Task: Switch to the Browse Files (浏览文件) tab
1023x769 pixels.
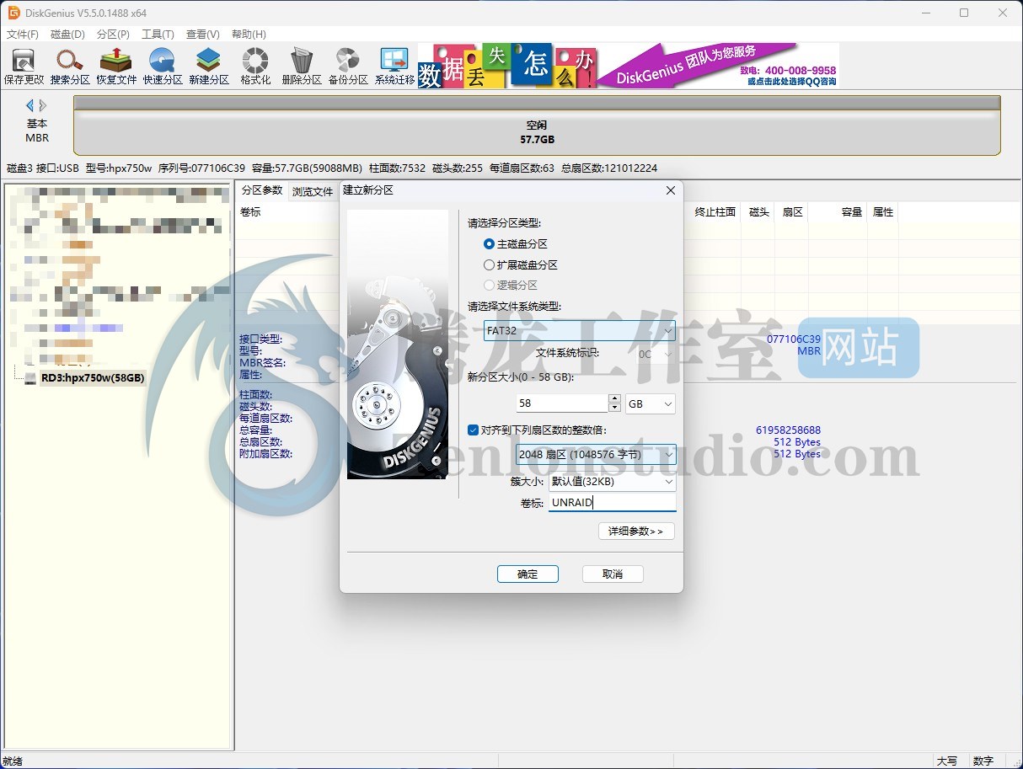Action: [313, 191]
